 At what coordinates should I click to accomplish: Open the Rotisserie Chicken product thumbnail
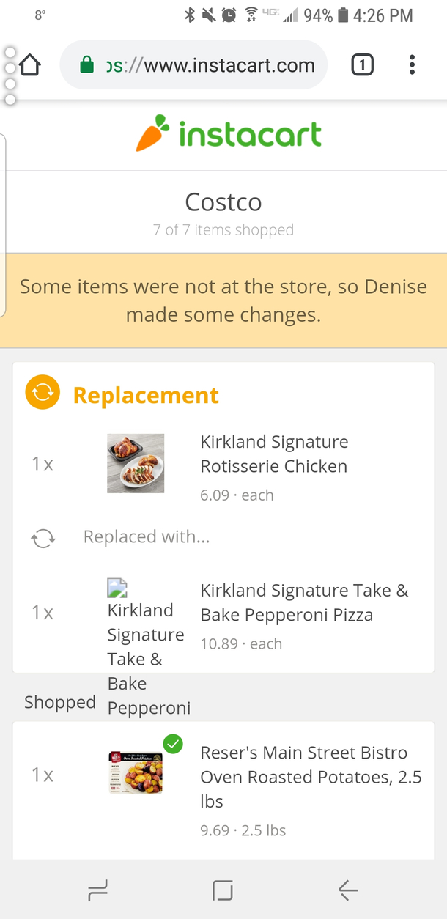point(136,463)
